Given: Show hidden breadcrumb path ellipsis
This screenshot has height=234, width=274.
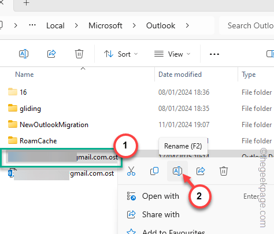Looking at the screenshot, I should coord(32,25).
